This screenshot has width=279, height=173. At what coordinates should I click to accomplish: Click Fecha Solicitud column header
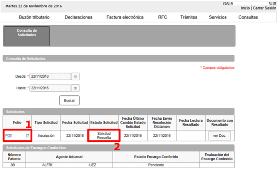tap(75, 122)
